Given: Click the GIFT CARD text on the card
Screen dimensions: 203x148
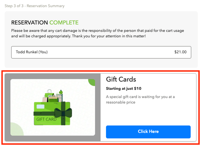Looking at the screenshot, I should 46,120.
